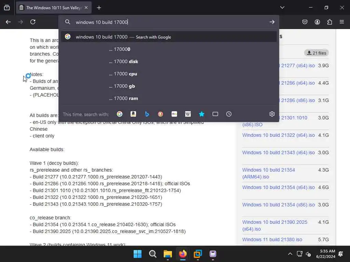350x262 pixels.
Task: Open 21286 (x86).iso link
Action: pos(298,101)
